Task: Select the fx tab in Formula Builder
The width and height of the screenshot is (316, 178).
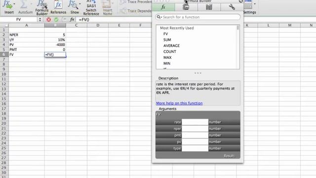Action: (163, 7)
